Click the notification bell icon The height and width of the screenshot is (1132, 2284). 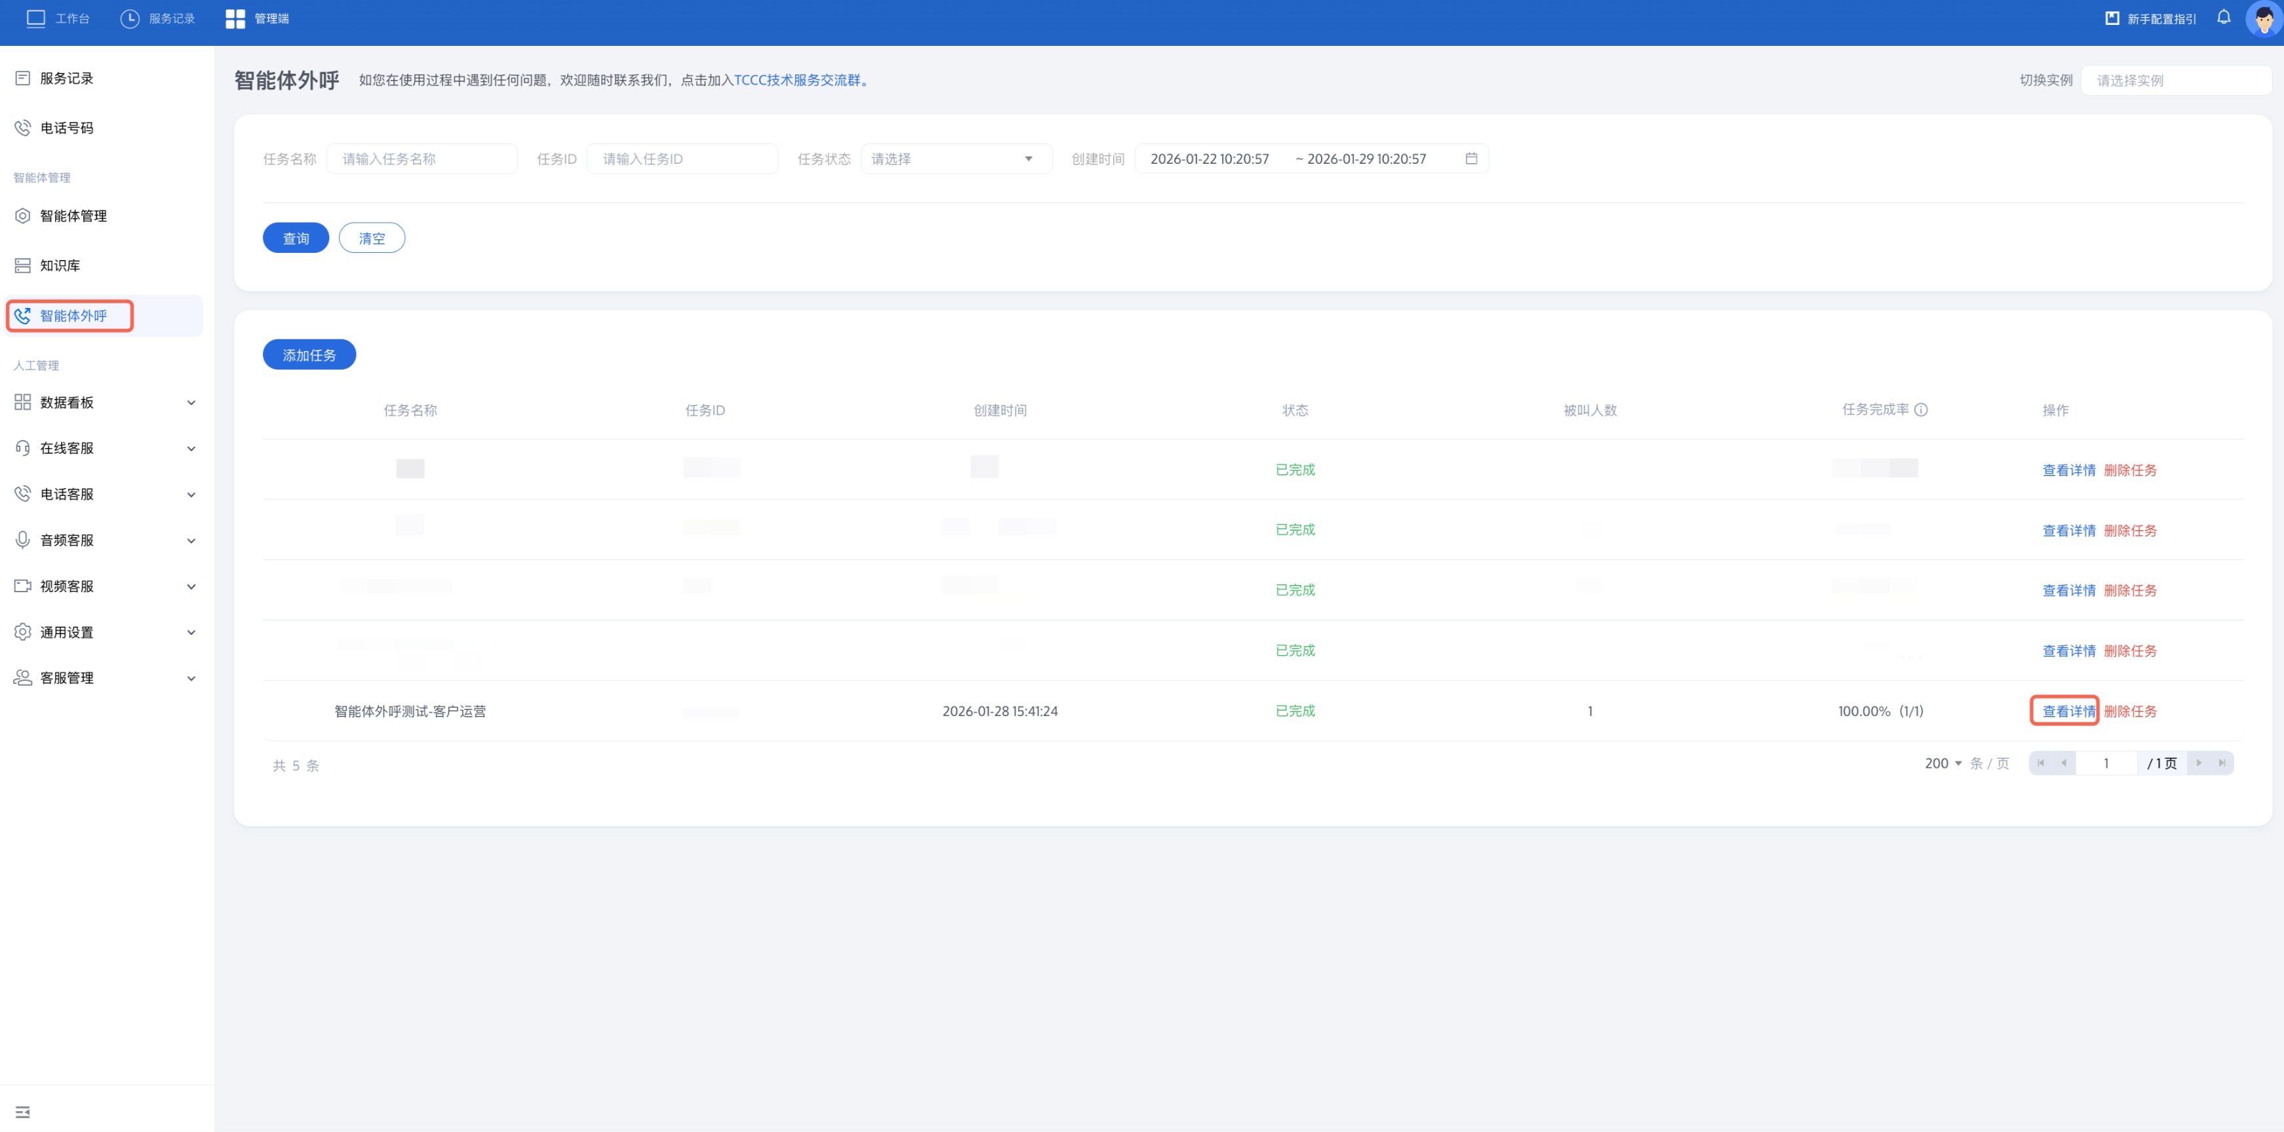pyautogui.click(x=2223, y=18)
